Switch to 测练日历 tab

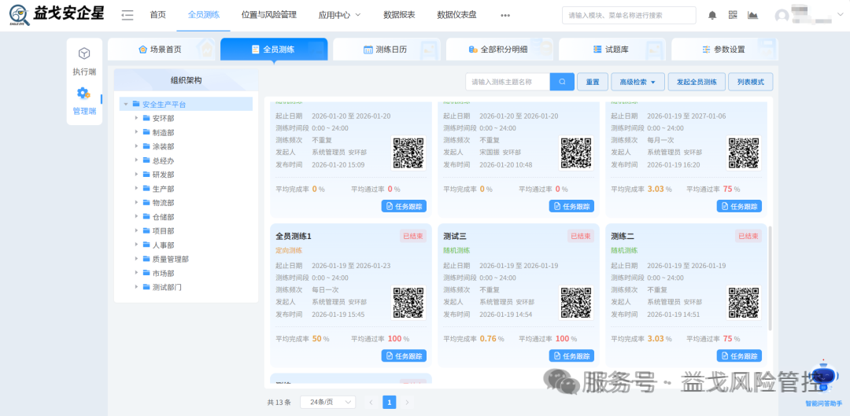click(x=385, y=50)
